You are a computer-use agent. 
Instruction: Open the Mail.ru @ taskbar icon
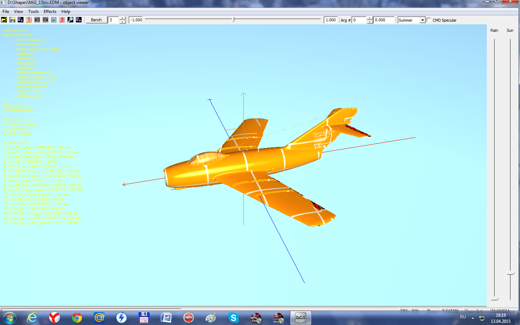coord(99,318)
